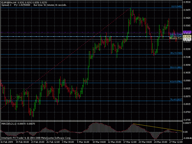Click the '5 Mar 16:00' time axis label
Screen dimensions: 192x144
[x=83, y=142]
